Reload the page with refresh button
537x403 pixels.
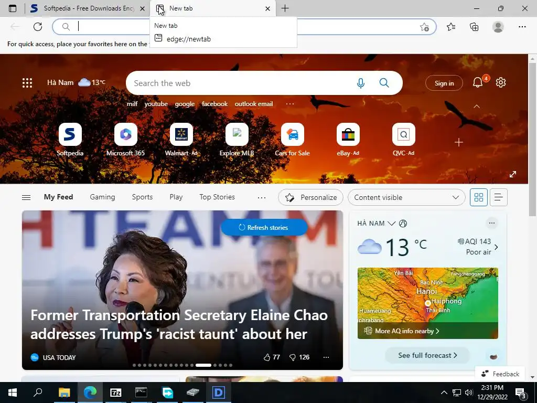coord(38,27)
